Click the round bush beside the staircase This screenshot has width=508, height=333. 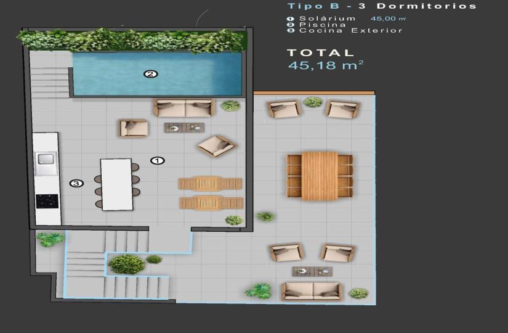[126, 264]
